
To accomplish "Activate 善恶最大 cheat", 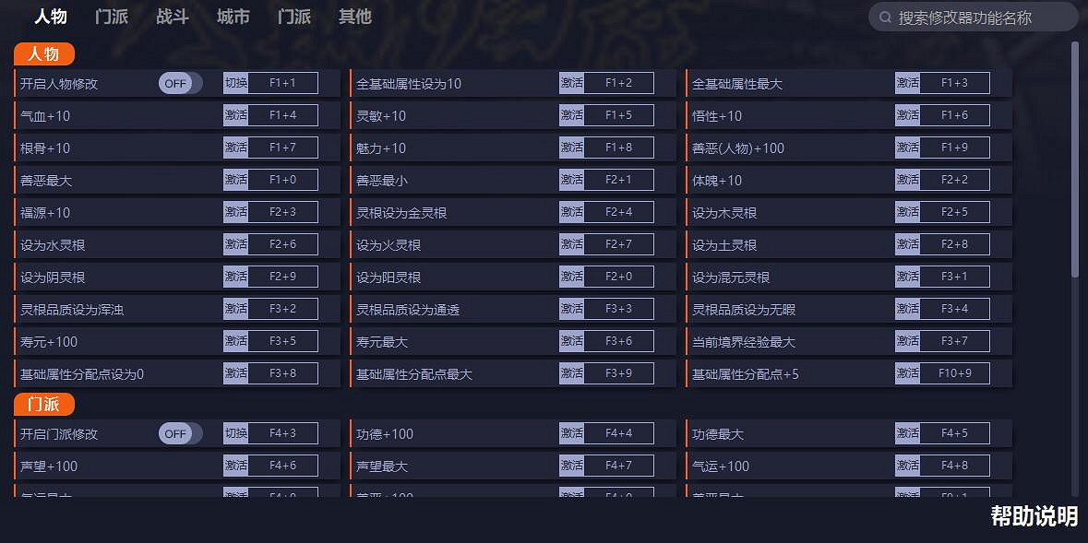I will (x=233, y=179).
